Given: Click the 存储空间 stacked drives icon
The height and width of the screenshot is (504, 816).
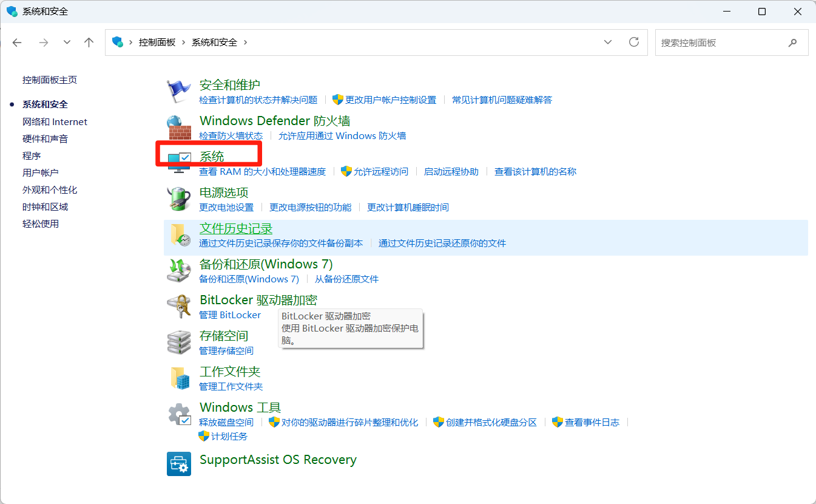Looking at the screenshot, I should (x=178, y=342).
